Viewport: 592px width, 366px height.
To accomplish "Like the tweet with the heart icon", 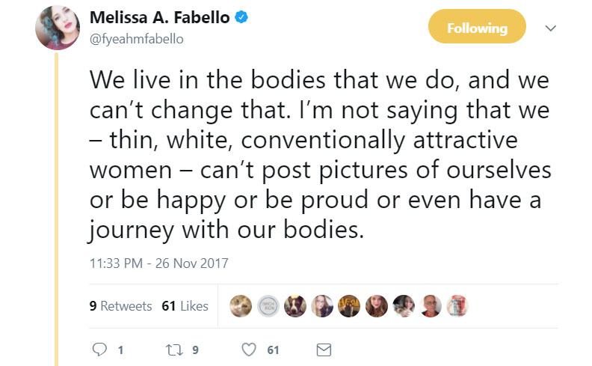I will tap(250, 349).
